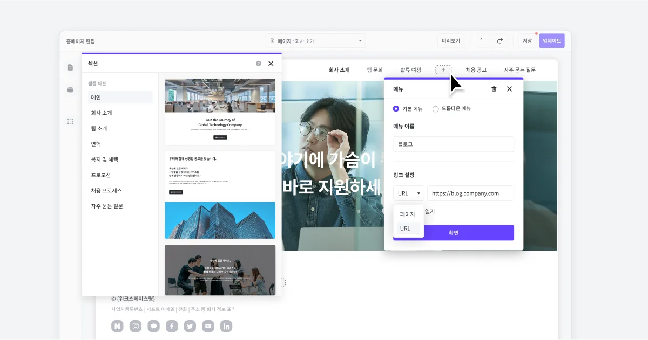
Task: Click 채용 공고 in site navigation bar
Action: [x=476, y=70]
